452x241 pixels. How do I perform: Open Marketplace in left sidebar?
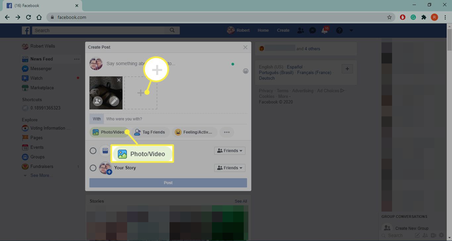[38, 88]
